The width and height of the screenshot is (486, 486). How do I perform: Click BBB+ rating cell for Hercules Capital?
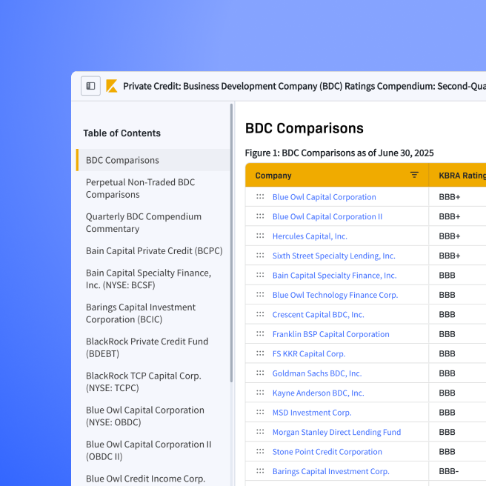450,236
